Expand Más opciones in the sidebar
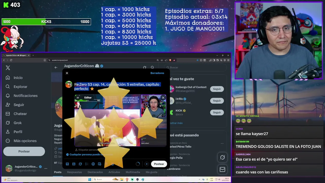Image resolution: width=325 pixels, height=183 pixels. [21, 141]
